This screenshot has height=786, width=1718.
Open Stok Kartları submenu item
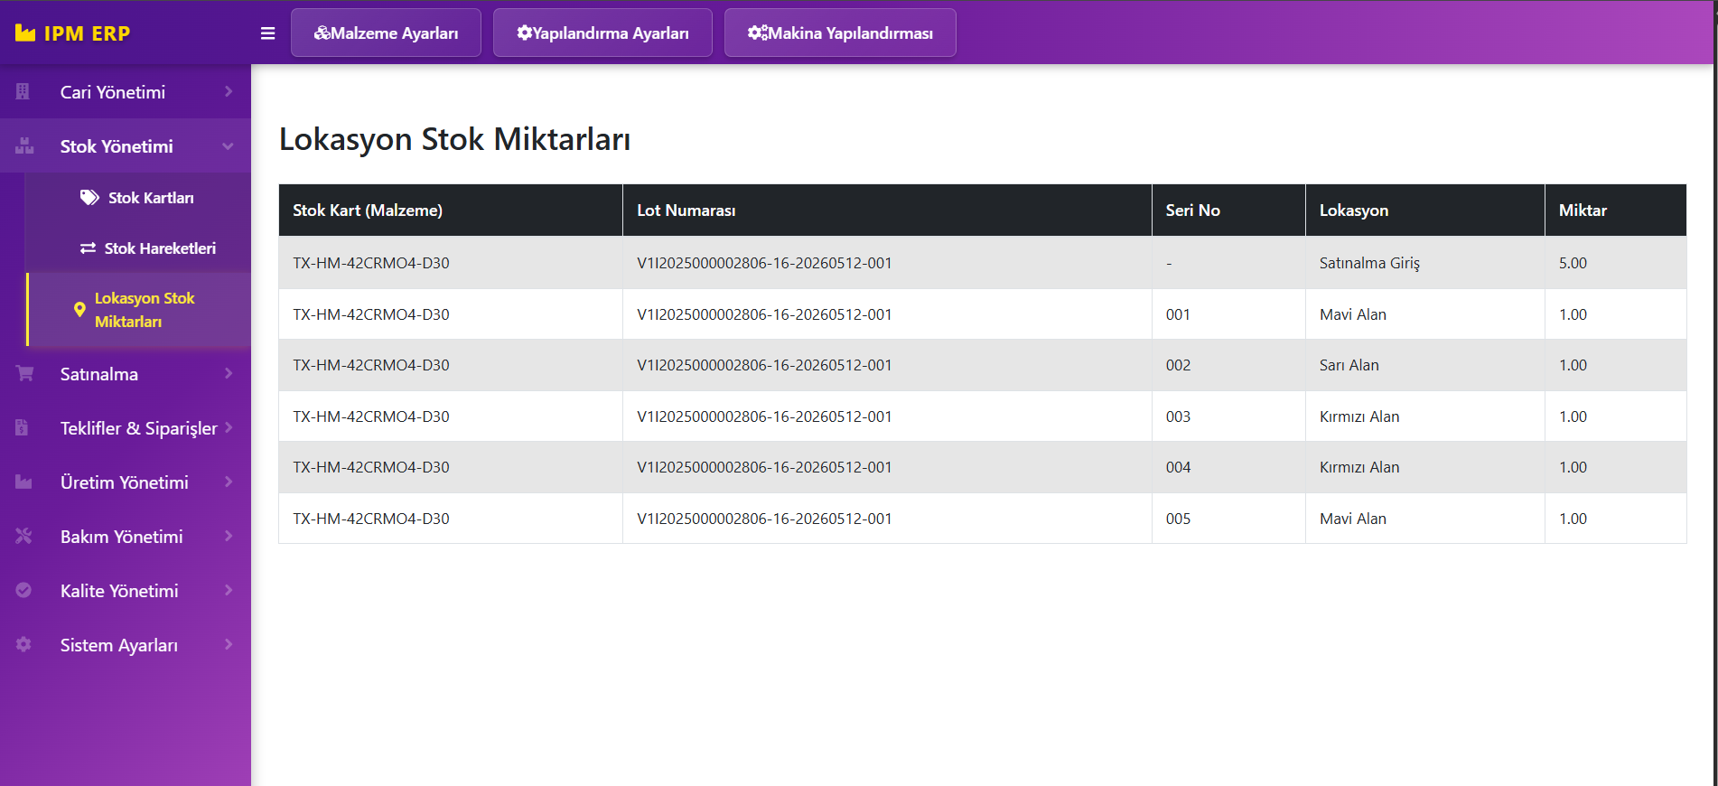pyautogui.click(x=139, y=197)
